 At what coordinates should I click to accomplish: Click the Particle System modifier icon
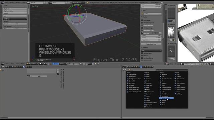point(175,90)
